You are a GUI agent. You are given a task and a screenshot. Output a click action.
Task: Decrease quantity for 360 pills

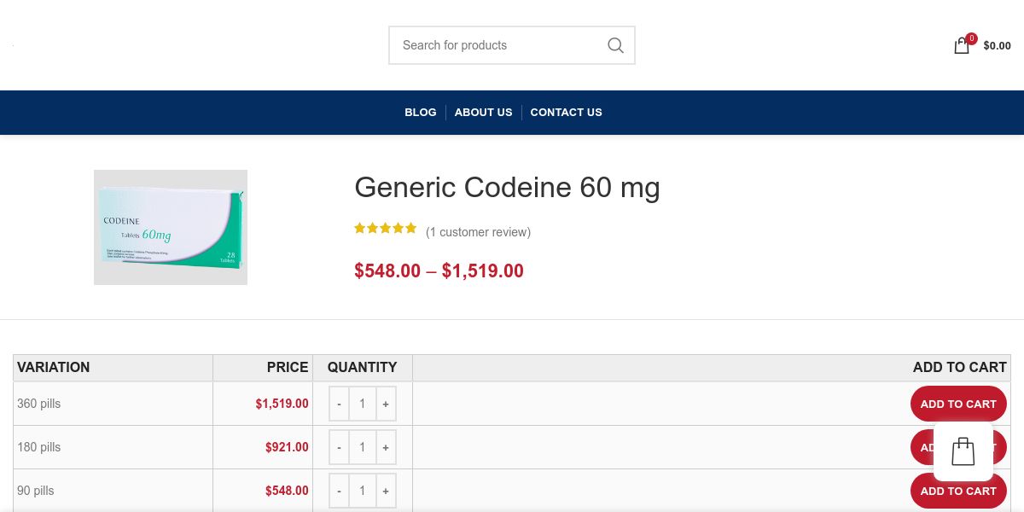pyautogui.click(x=339, y=404)
